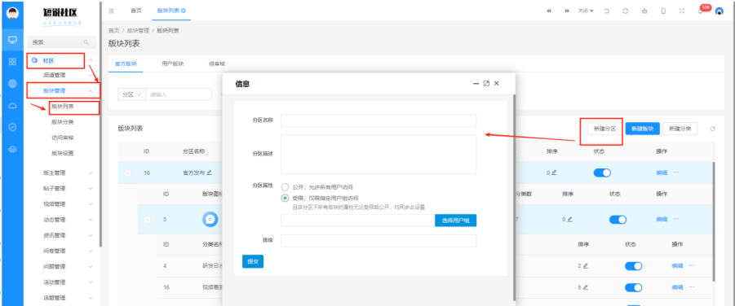Click the round chat forum icon in row 5
The width and height of the screenshot is (735, 306).
pyautogui.click(x=210, y=219)
